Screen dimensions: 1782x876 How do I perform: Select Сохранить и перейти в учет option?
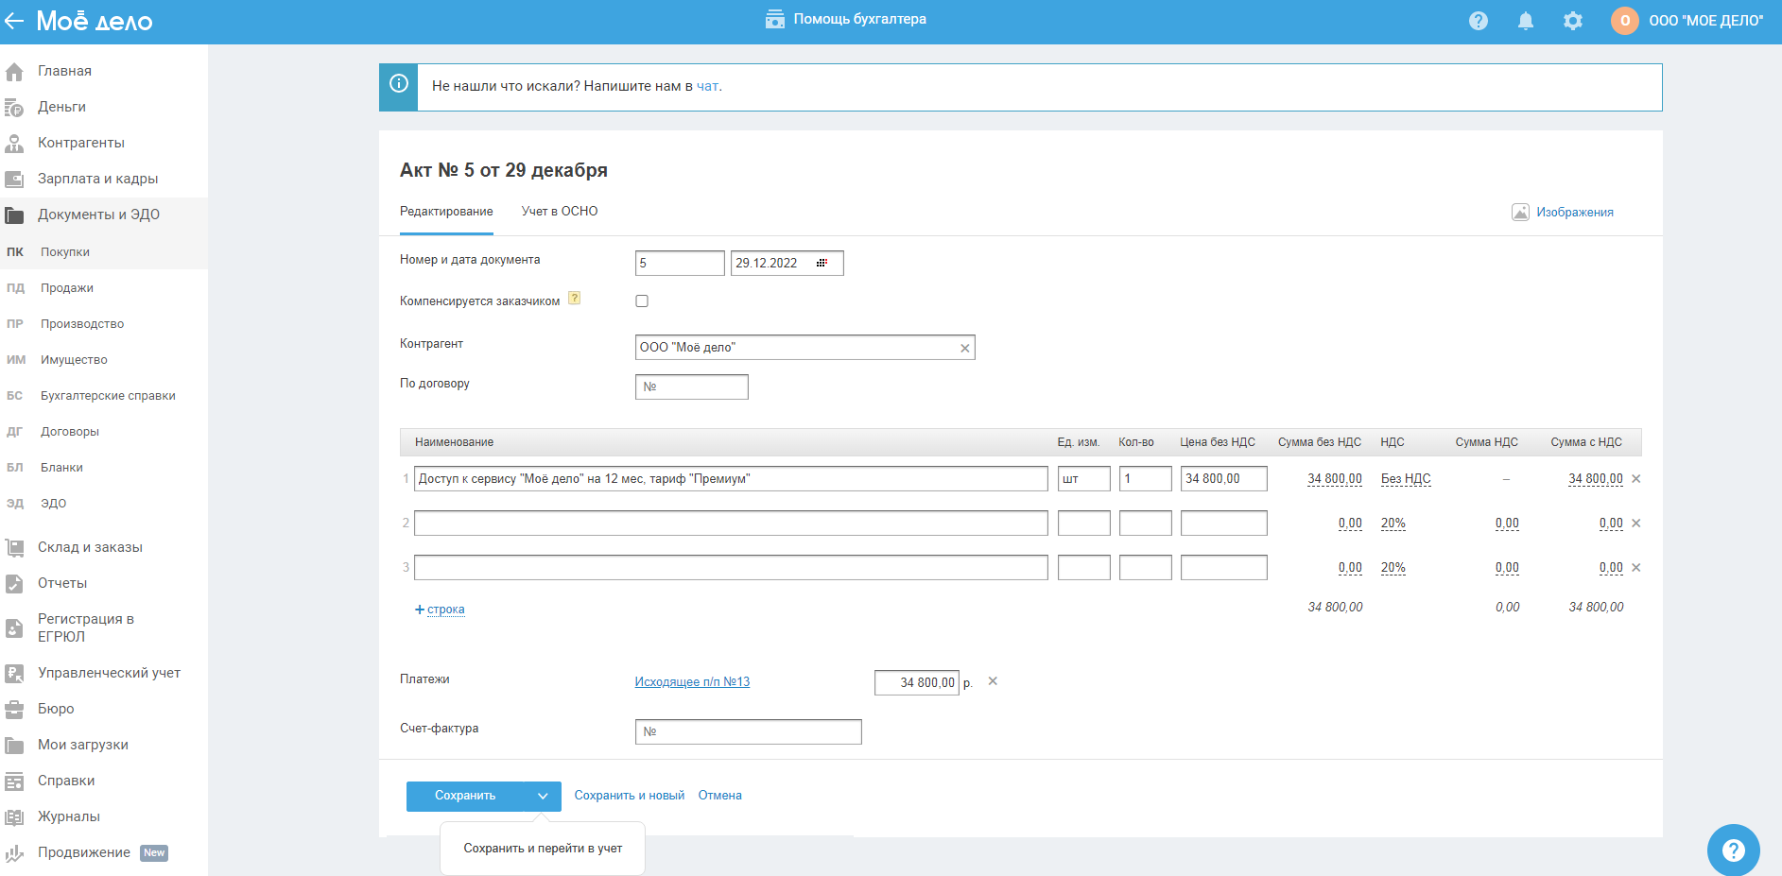543,849
